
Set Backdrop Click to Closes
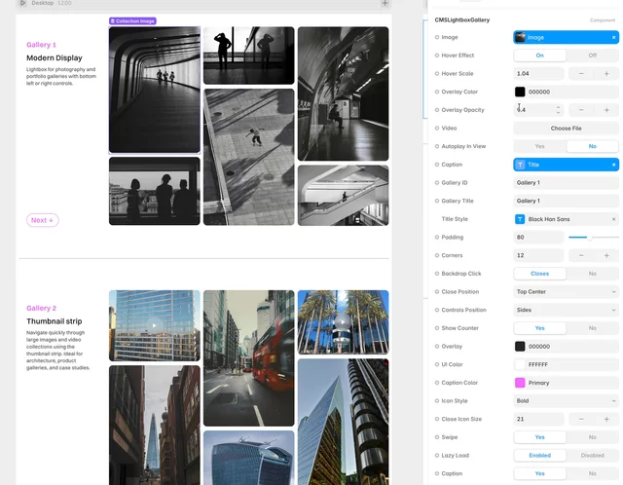(x=539, y=274)
